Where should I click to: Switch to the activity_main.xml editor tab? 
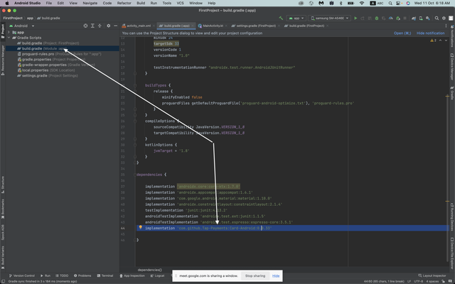(138, 26)
